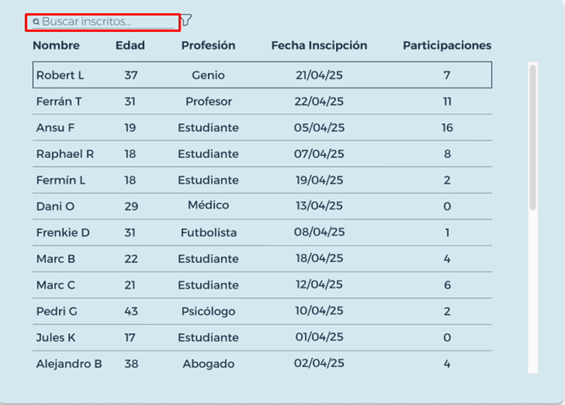Click the Profesión column header

(208, 45)
